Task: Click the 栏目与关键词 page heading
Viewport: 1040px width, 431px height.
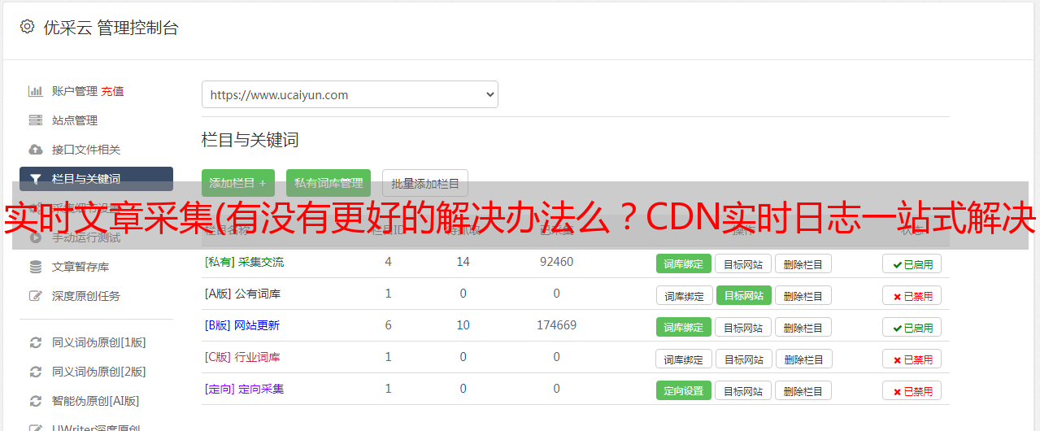Action: (250, 140)
